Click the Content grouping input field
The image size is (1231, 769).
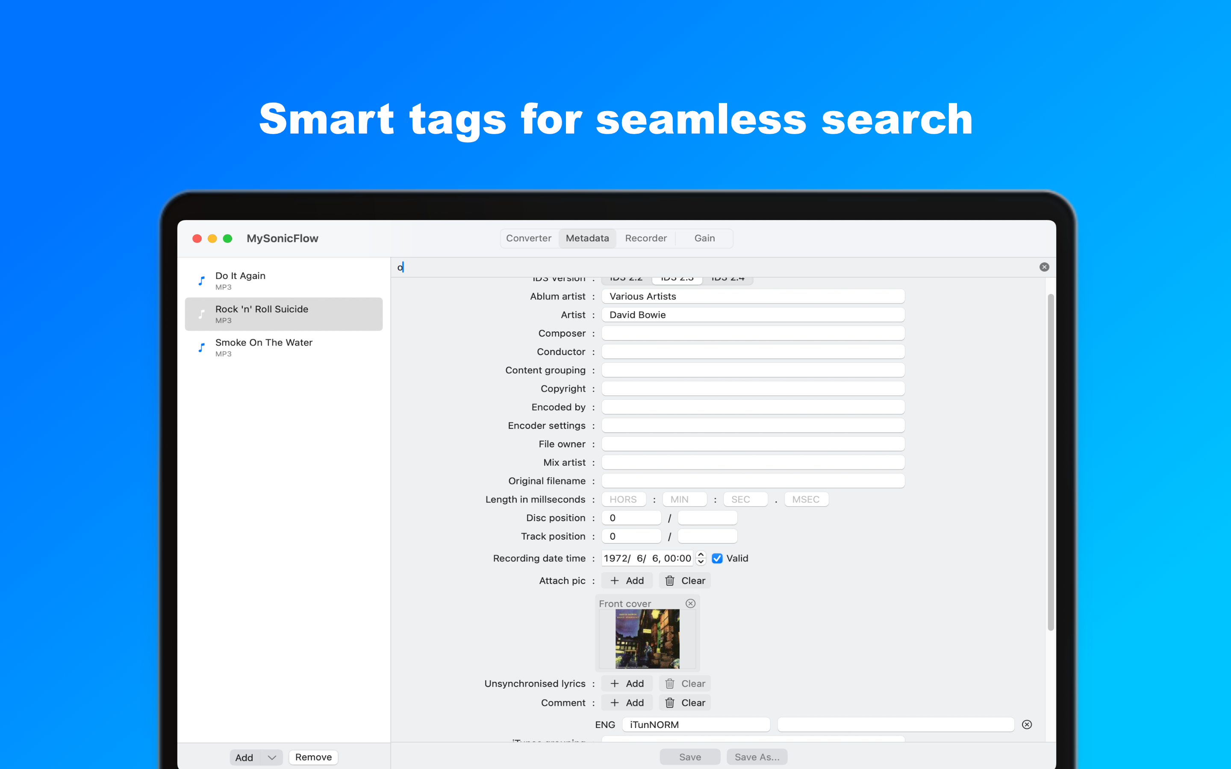pos(753,370)
